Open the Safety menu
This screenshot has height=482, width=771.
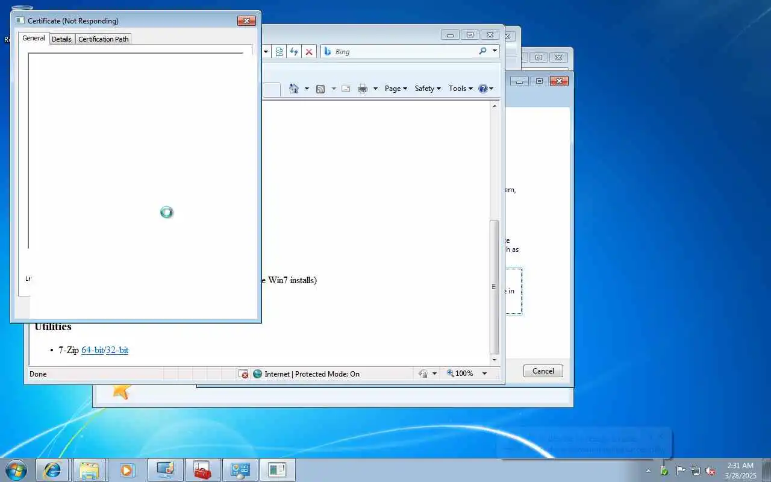pyautogui.click(x=428, y=89)
